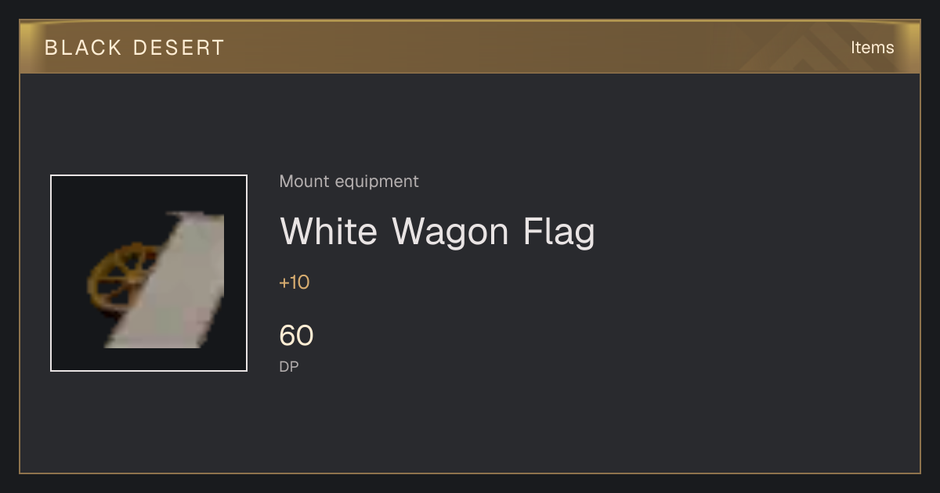
Task: Click the White Wagon Flag item thumbnail
Action: click(149, 273)
